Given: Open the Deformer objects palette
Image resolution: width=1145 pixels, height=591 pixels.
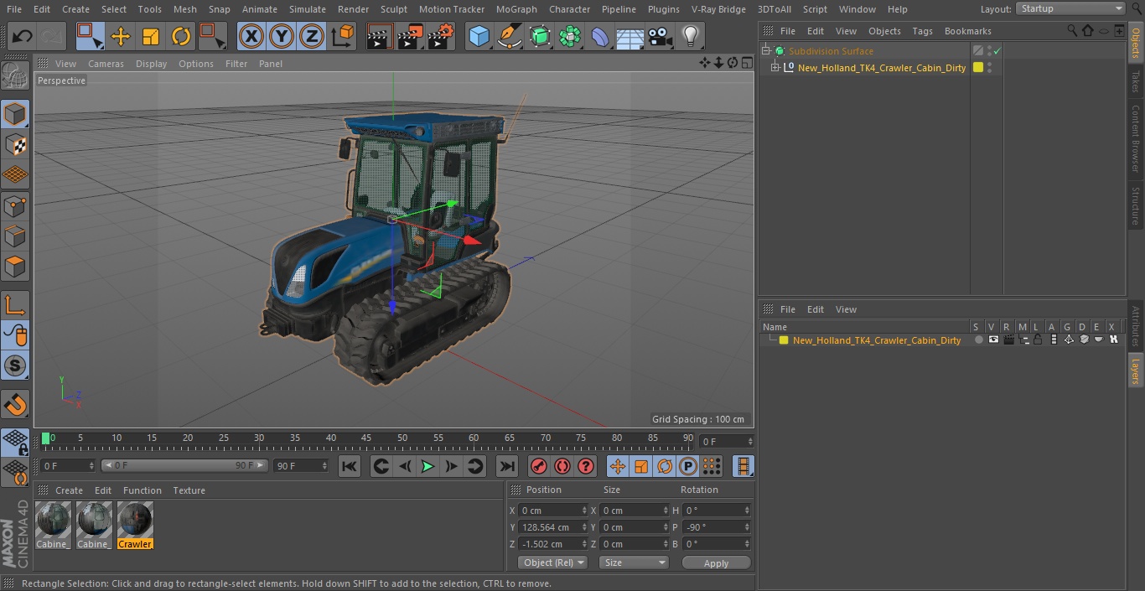Looking at the screenshot, I should coord(600,37).
